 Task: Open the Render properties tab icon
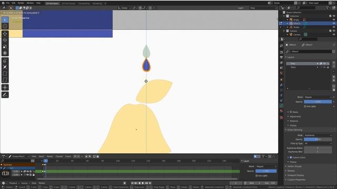[x=281, y=52]
